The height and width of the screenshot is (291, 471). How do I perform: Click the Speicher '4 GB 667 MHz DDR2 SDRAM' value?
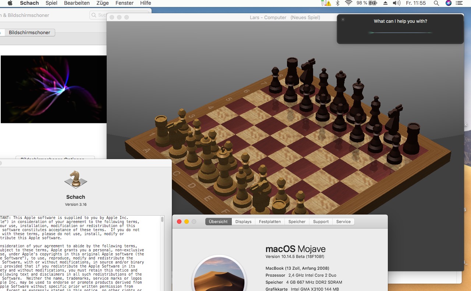[x=314, y=282]
